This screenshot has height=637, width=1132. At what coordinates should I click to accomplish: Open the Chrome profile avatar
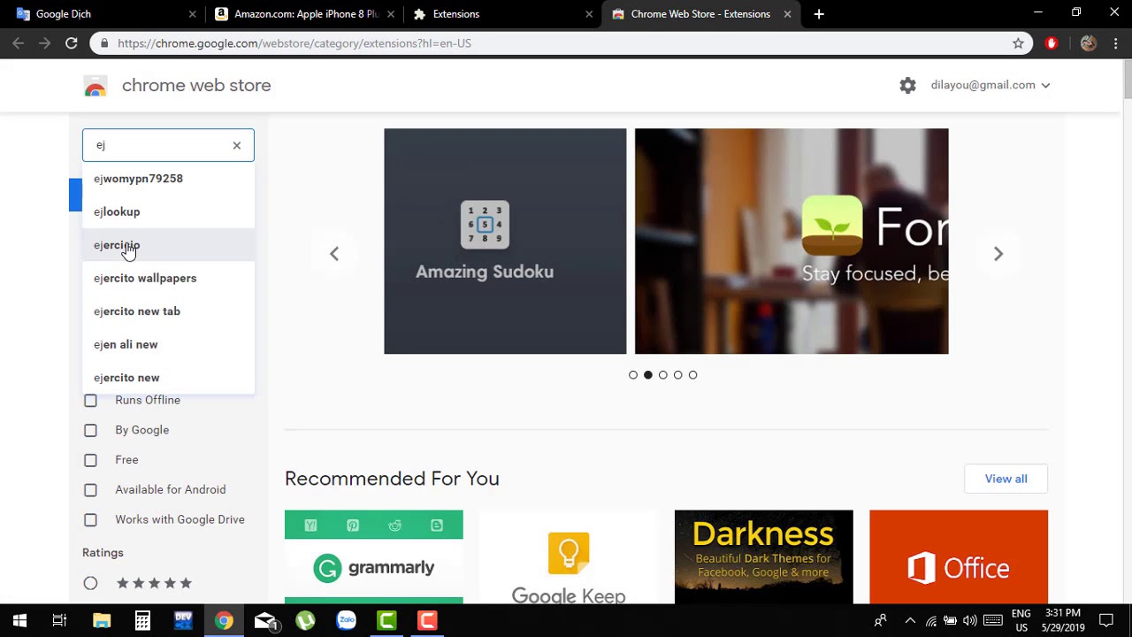tap(1089, 42)
